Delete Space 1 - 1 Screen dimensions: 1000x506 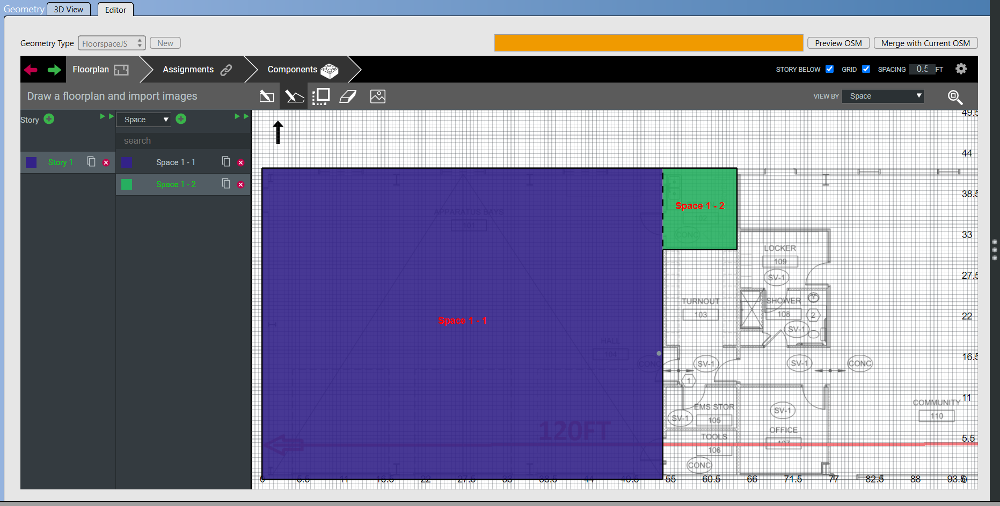point(241,162)
